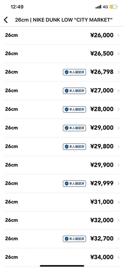Tap the verified badge beside ¥29,999
The image size is (124, 269).
74,184
